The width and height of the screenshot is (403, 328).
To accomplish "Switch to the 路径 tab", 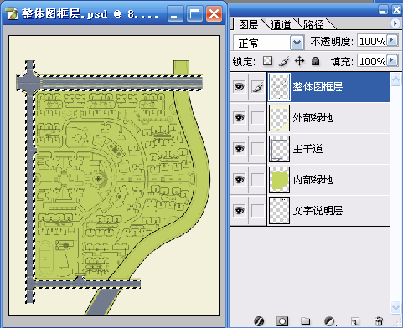I will [x=313, y=24].
